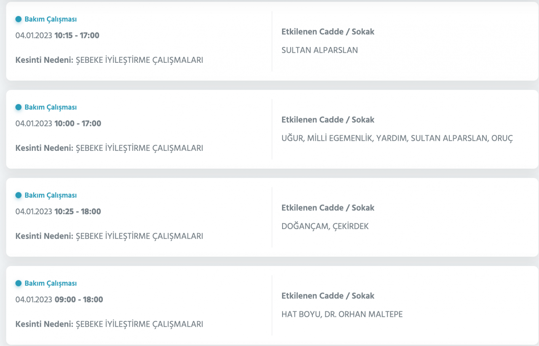Screen dimensions: 539x346
Task: Click the UĞUR, MİLLİ EGEMENLİK street list
Action: tap(397, 138)
